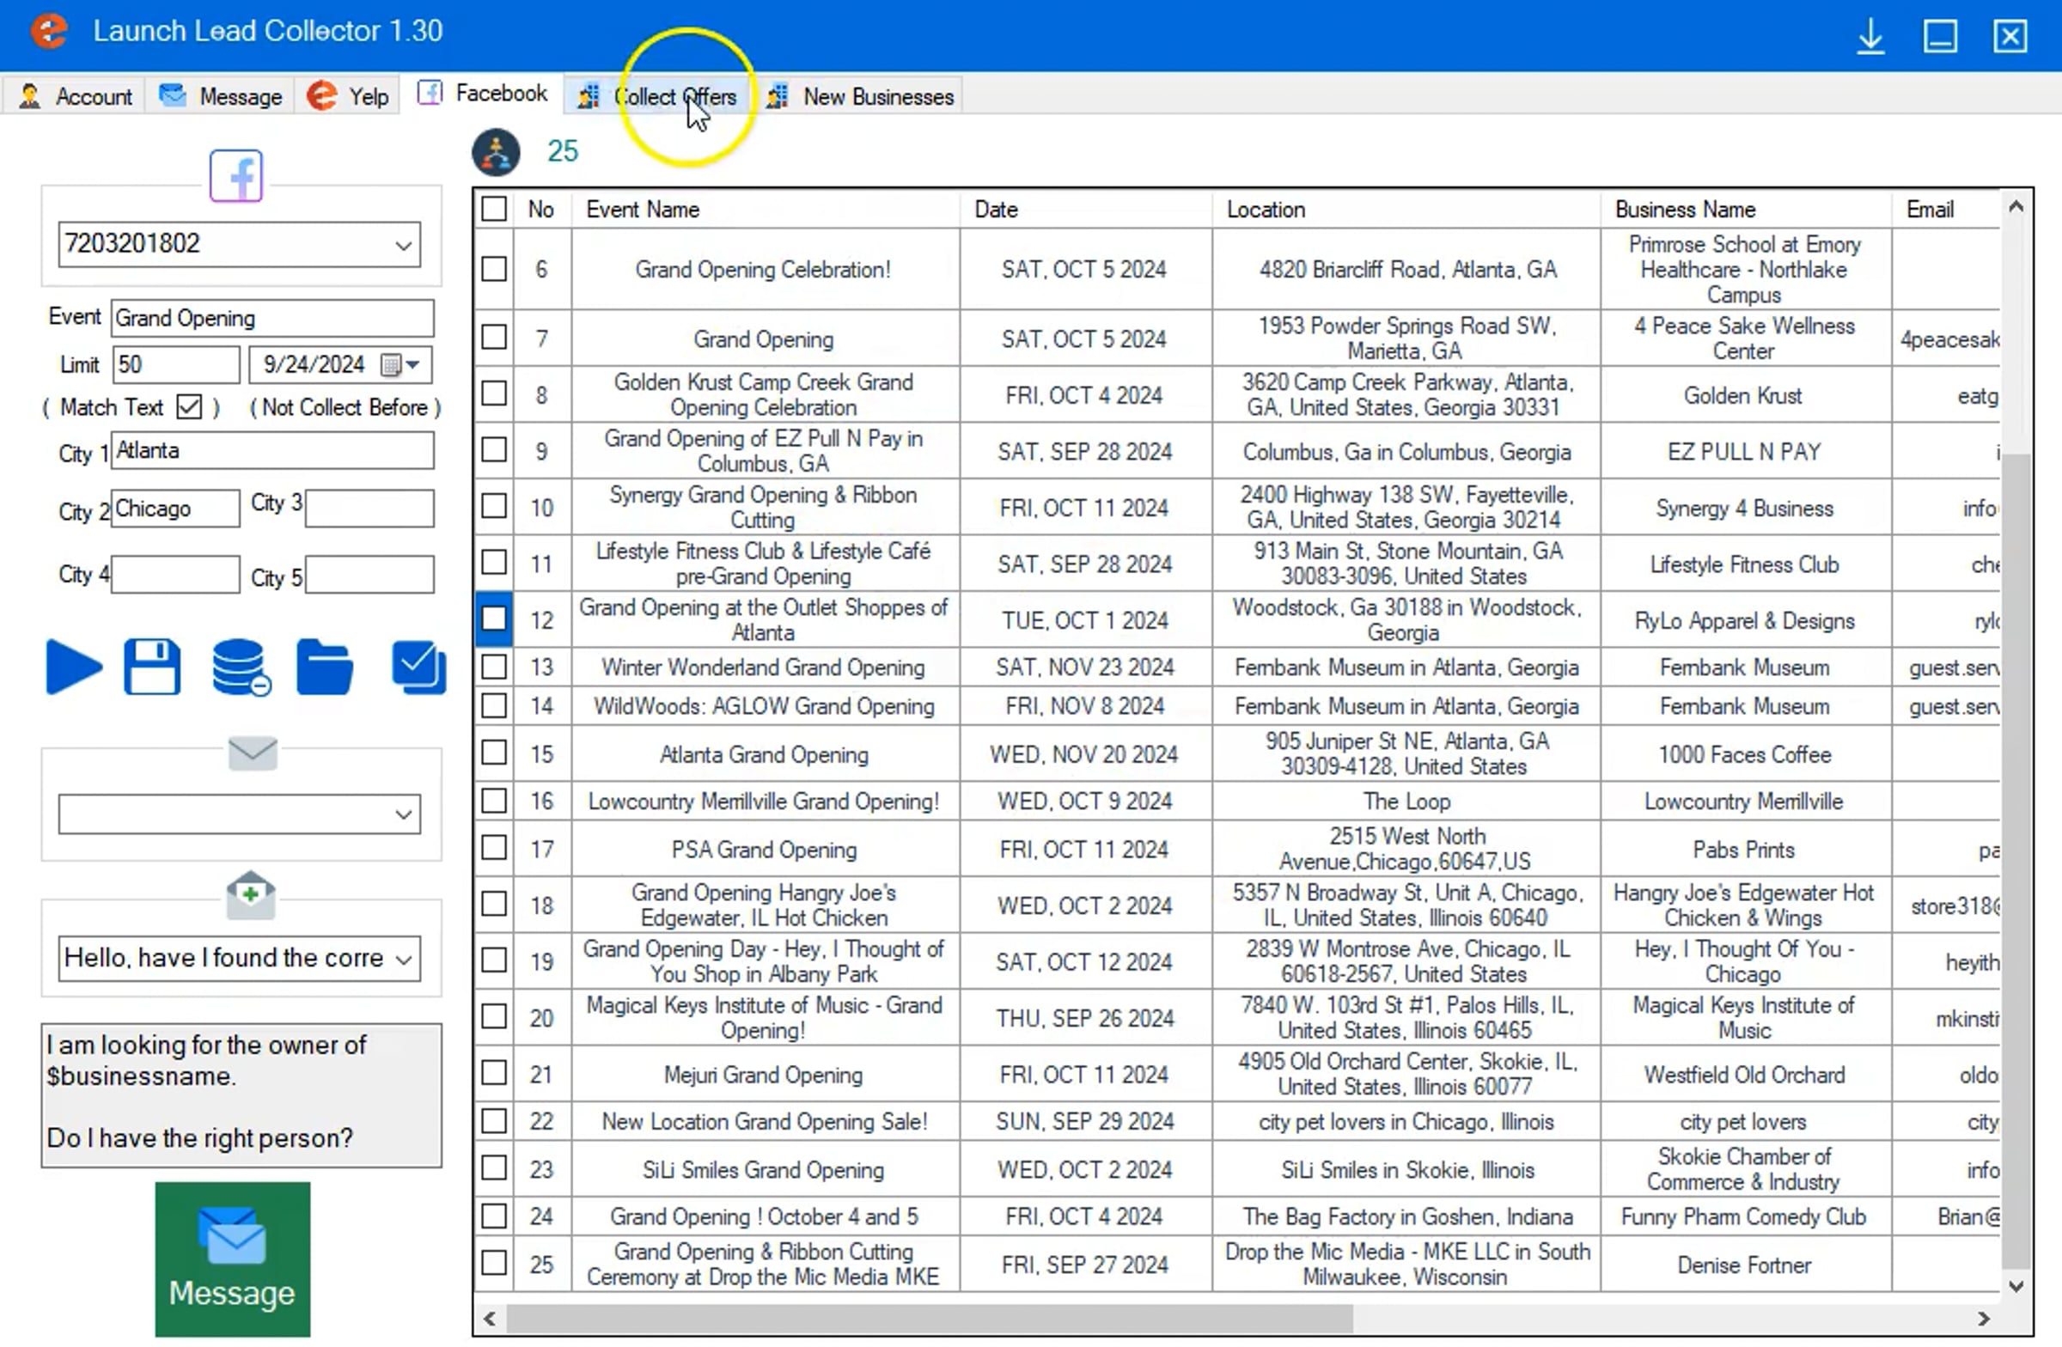Click the blue play start icon
Screen dimensions: 2062x1347
coord(74,667)
